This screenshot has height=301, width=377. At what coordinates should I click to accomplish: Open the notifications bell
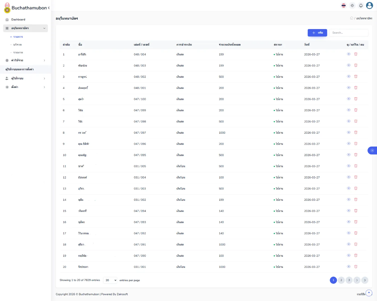coord(361,6)
